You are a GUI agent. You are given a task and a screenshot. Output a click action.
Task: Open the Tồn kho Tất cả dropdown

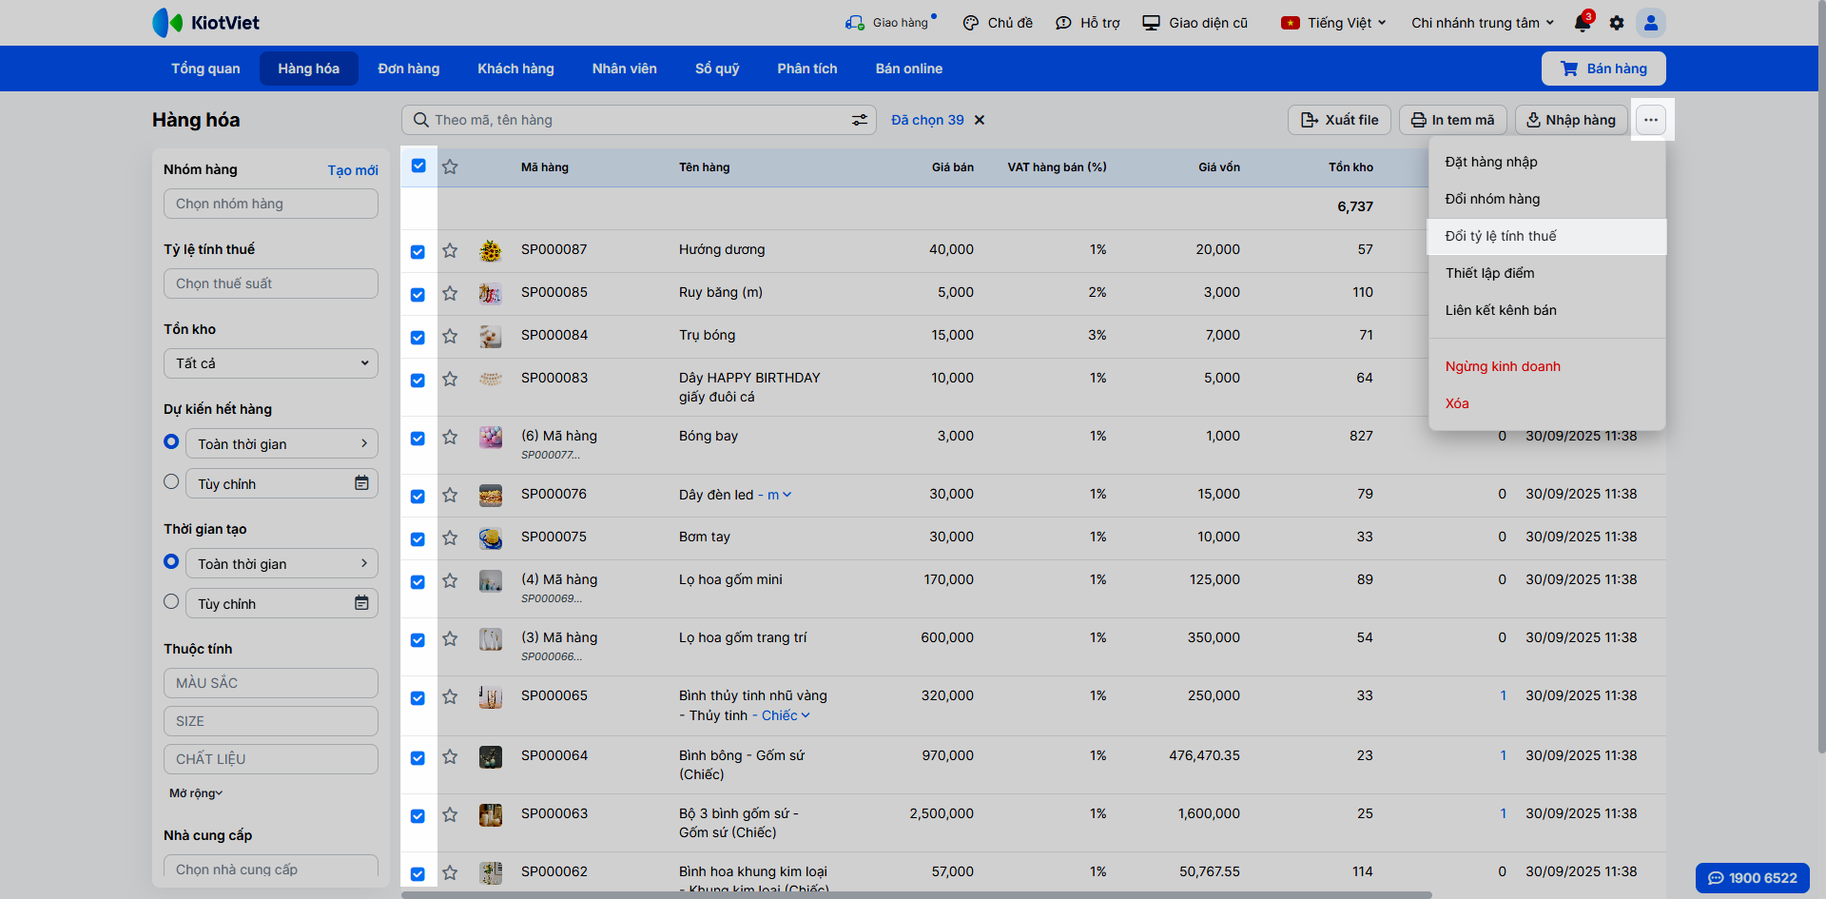(x=271, y=363)
